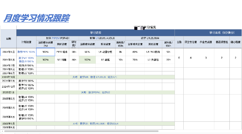Click the U1 PED曲线 cell
This screenshot has width=242, height=134.
point(153,52)
